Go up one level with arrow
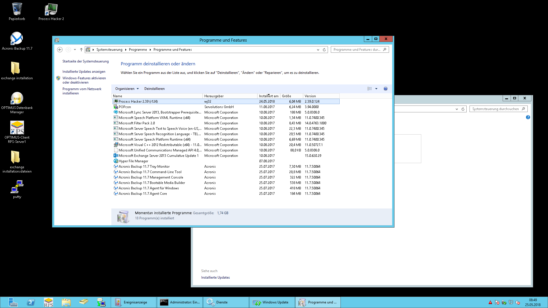Image resolution: width=548 pixels, height=308 pixels. point(81,50)
